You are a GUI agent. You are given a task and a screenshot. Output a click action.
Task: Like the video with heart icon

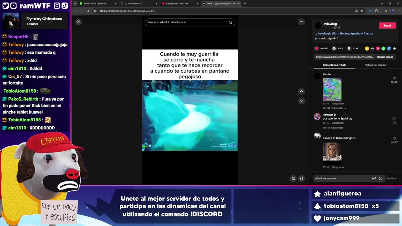317,48
